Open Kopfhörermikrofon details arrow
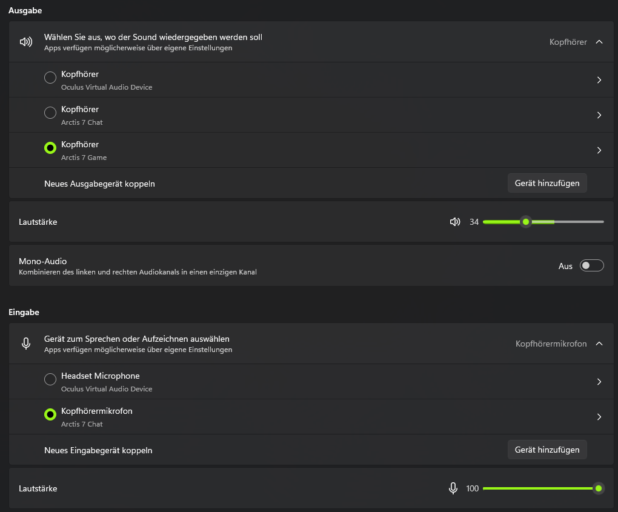618x512 pixels. (599, 417)
